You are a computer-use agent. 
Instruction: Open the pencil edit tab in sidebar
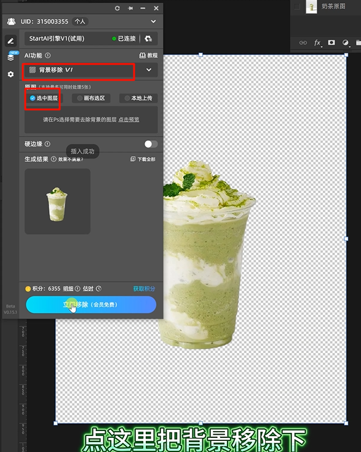click(10, 41)
